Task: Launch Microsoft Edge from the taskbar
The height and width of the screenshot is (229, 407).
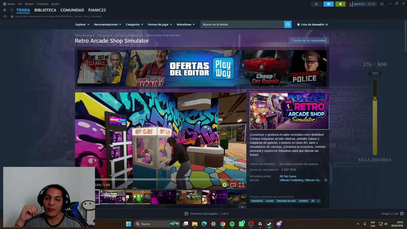Action: point(204,224)
